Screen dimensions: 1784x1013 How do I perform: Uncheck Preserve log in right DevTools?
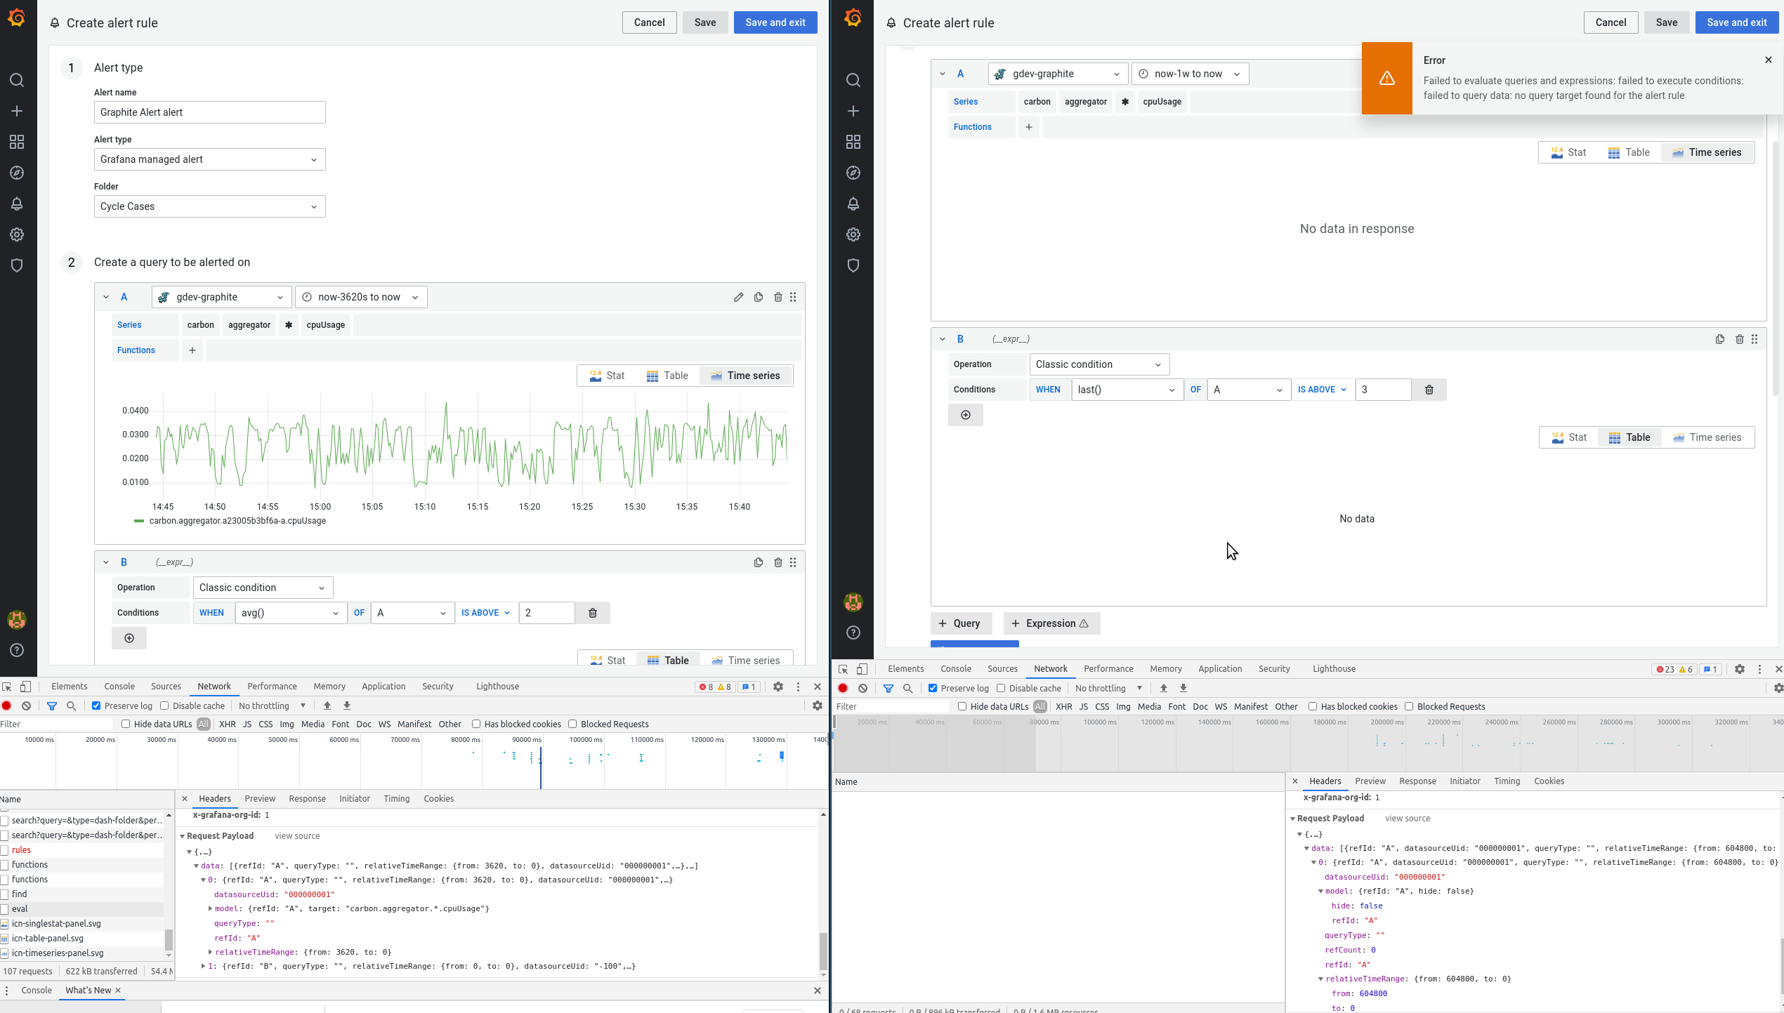tap(933, 688)
